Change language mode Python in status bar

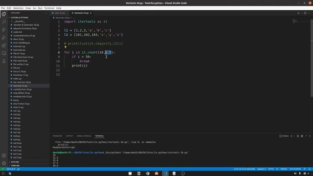(x=284, y=169)
